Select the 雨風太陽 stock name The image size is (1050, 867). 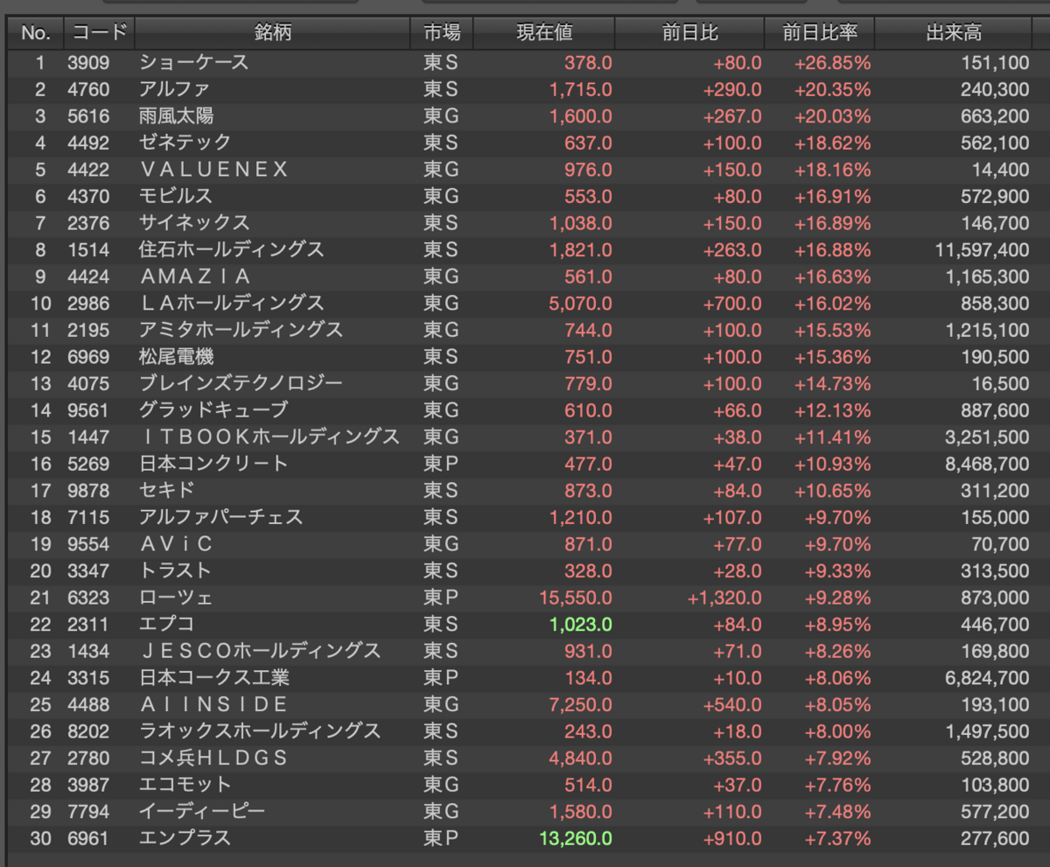176,116
